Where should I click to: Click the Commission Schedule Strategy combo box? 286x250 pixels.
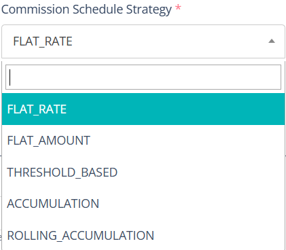143,41
